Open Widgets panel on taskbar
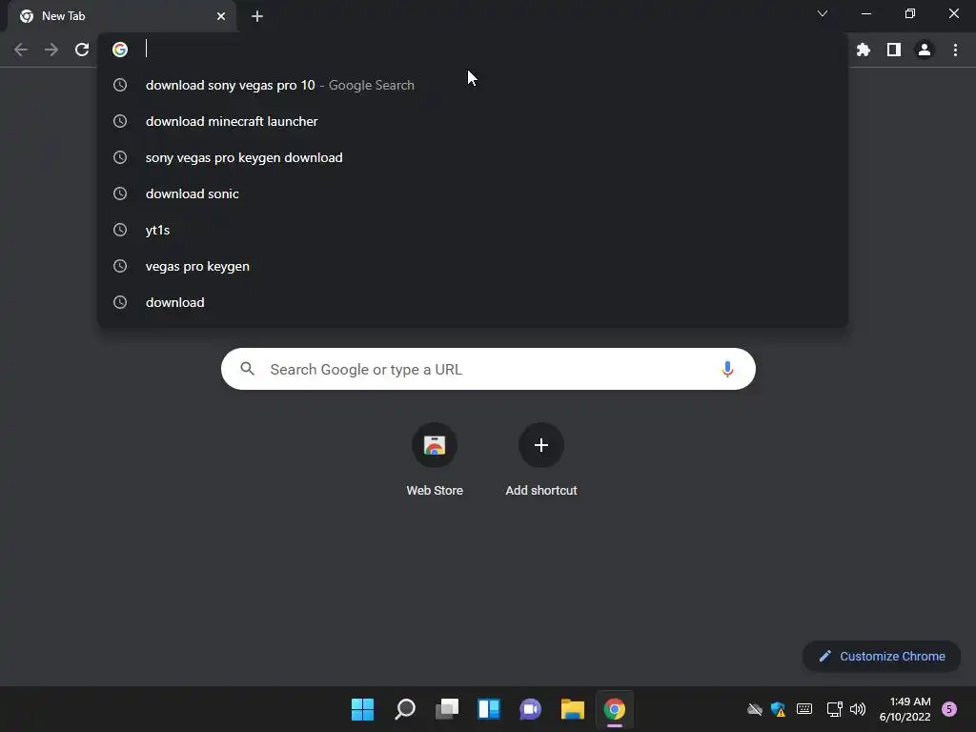This screenshot has width=976, height=732. coord(489,709)
